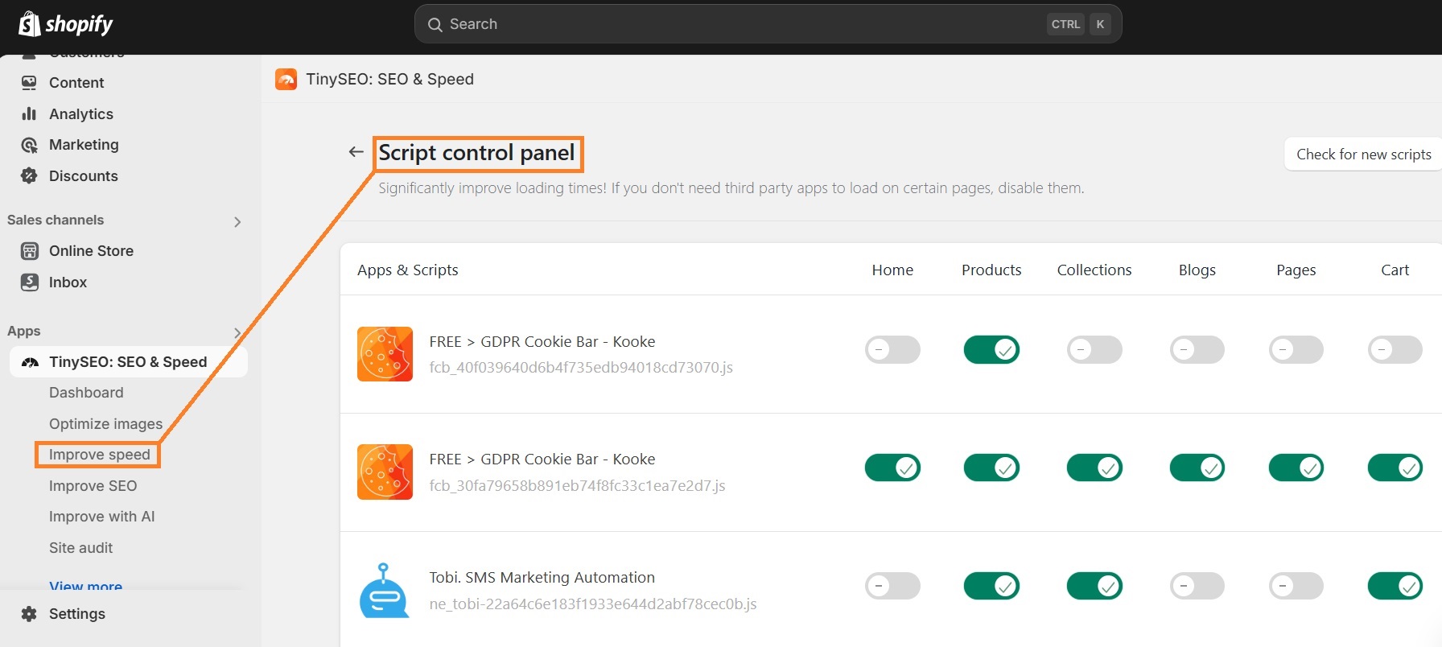Open the Inbox channel
The image size is (1442, 647).
(x=68, y=282)
